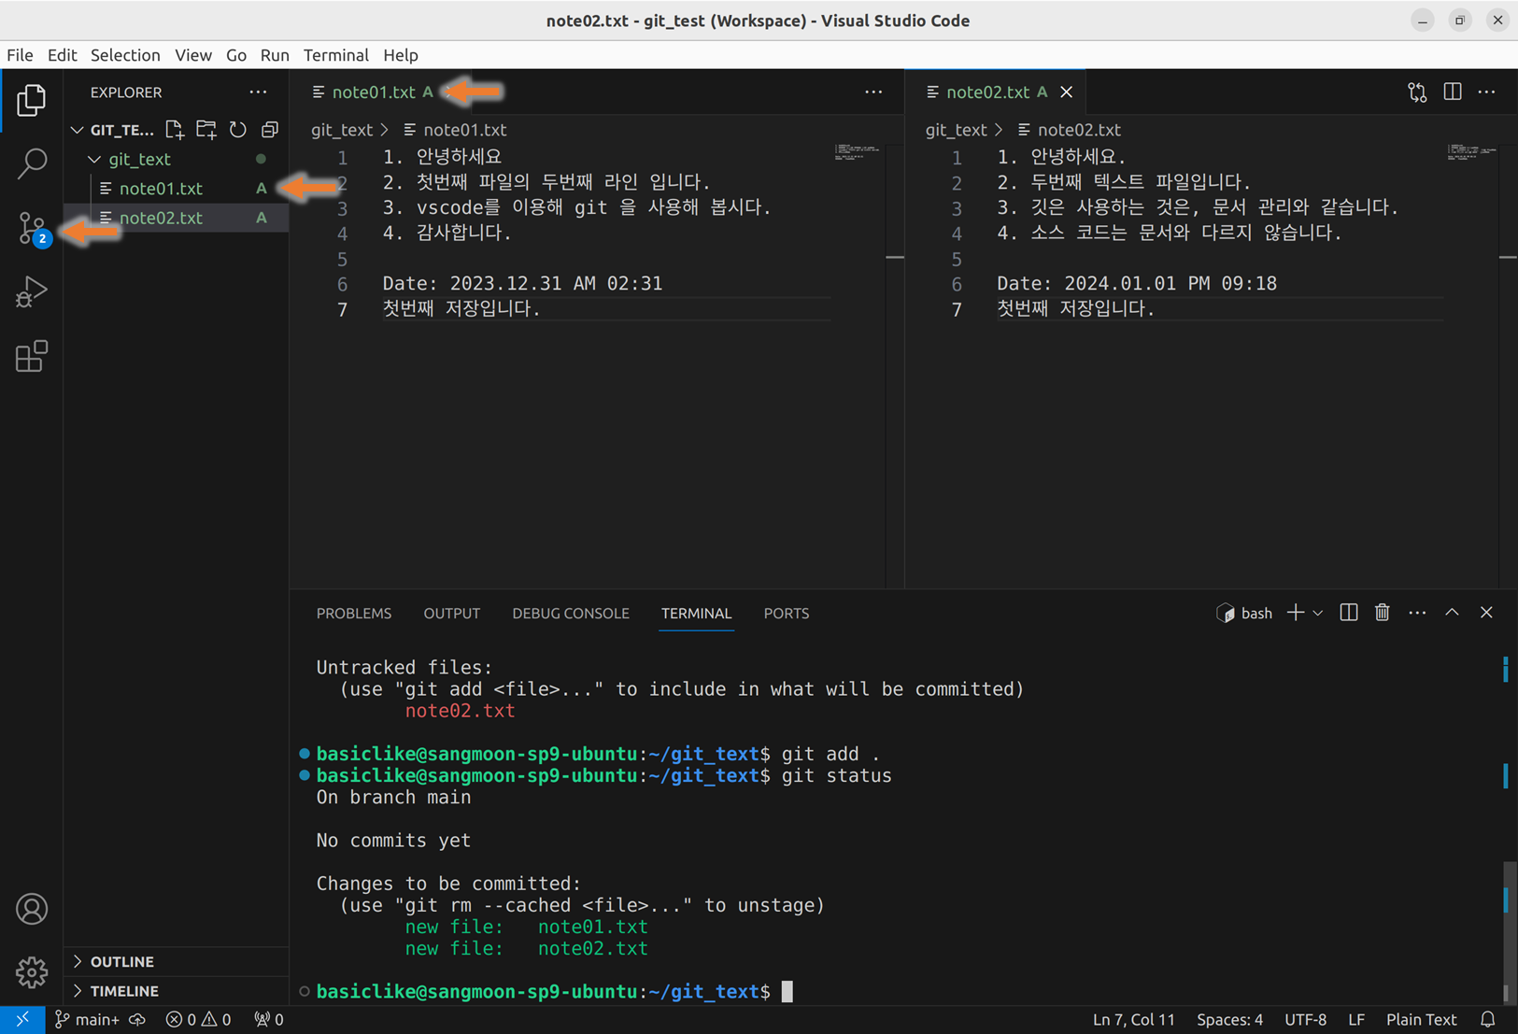Click the New File icon in Explorer
Screen dimensions: 1518x1034
click(x=175, y=130)
